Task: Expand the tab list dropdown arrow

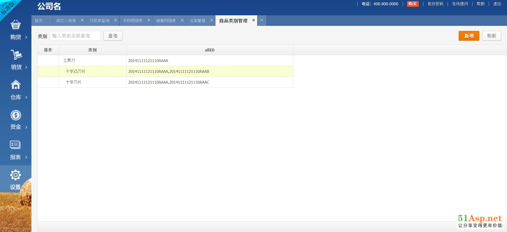Action: coord(262,20)
